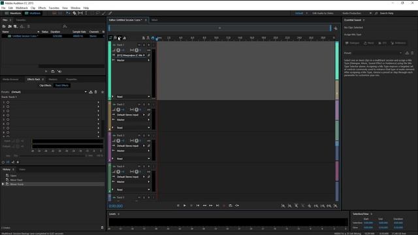Viewport: 418px width, 235px height.
Task: Open Track 1 input selection dropdown
Action: pyautogui.click(x=131, y=55)
